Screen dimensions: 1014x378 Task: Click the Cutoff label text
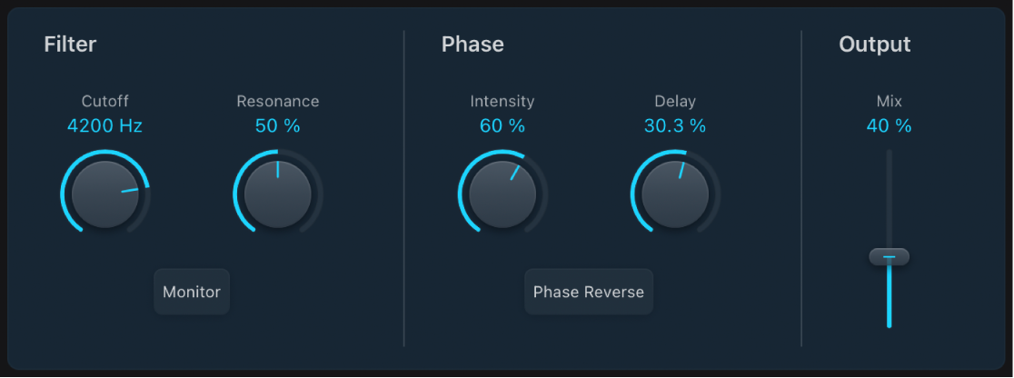(x=104, y=101)
